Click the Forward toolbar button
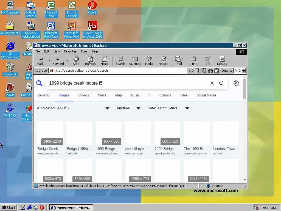 click(x=58, y=61)
